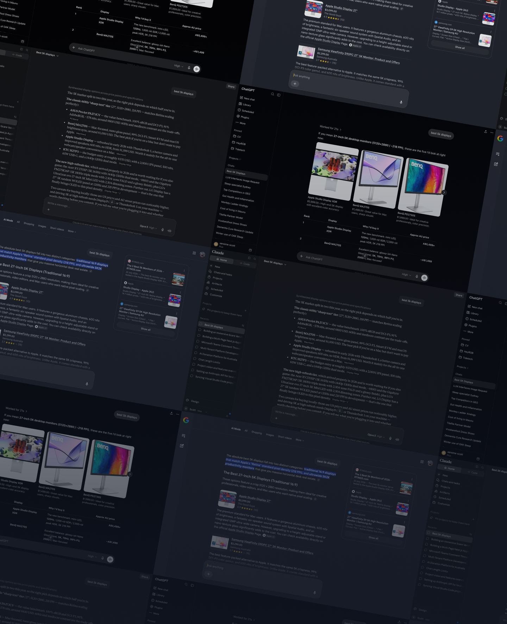
Task: Expand 'Worked for 21s' in the complete ChatGPT window
Action: tap(331, 128)
